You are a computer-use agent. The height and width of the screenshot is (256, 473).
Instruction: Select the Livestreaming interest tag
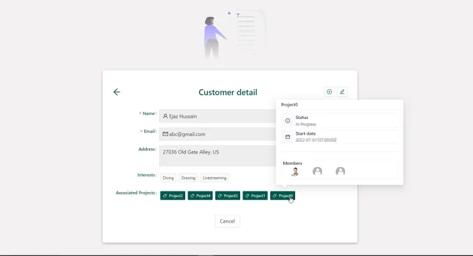(x=214, y=178)
